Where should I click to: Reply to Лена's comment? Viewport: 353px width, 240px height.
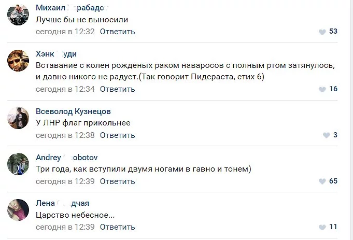(x=117, y=227)
